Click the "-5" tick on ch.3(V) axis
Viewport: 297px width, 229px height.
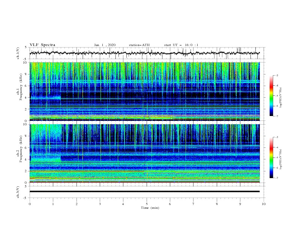pos(25,198)
